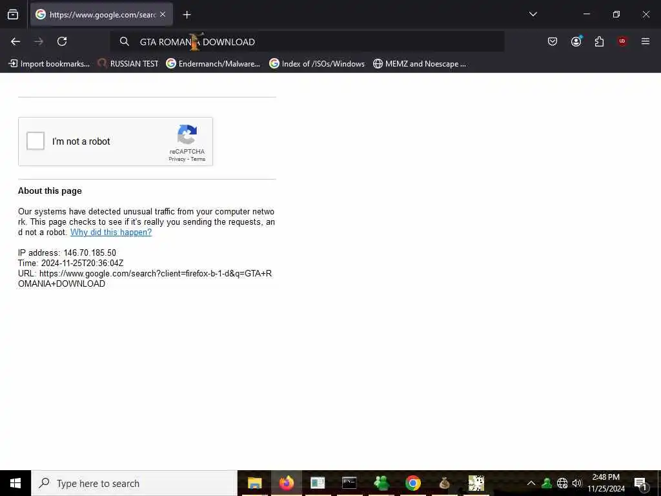Close the google.com search tab
The image size is (661, 496).
pos(163,15)
